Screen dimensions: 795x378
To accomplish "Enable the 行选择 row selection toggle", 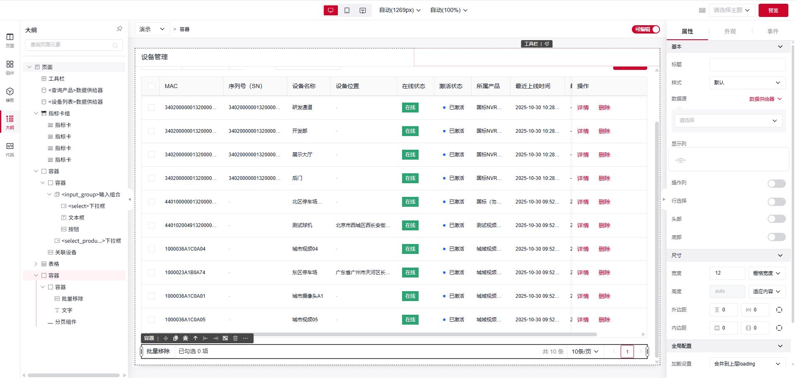I will [x=776, y=201].
